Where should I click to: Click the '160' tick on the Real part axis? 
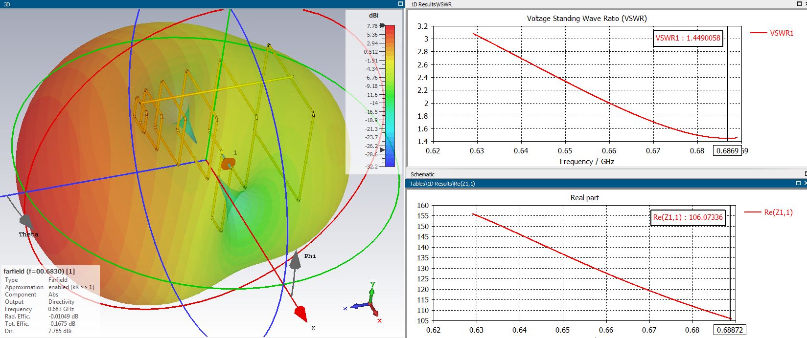[x=423, y=206]
